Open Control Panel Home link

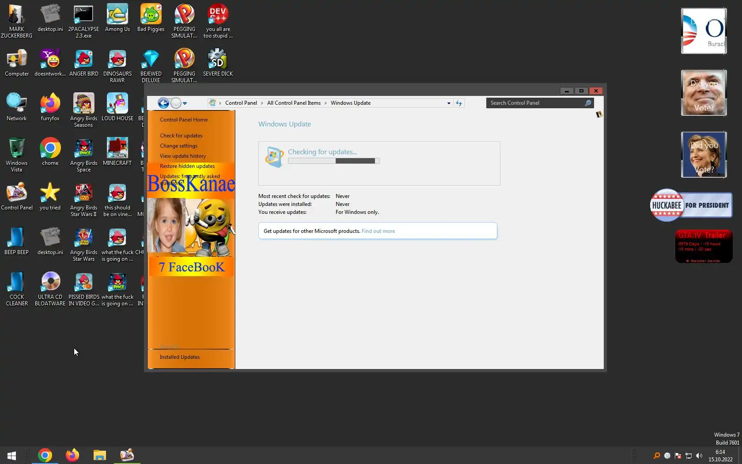coord(184,120)
